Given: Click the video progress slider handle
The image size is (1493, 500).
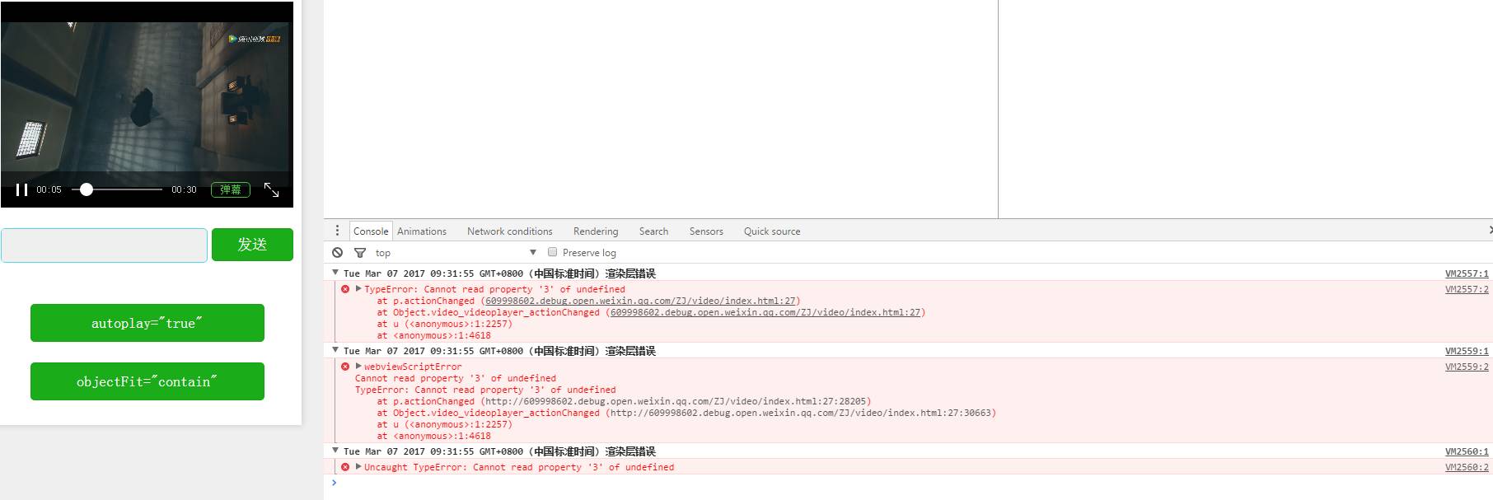Looking at the screenshot, I should click(86, 189).
